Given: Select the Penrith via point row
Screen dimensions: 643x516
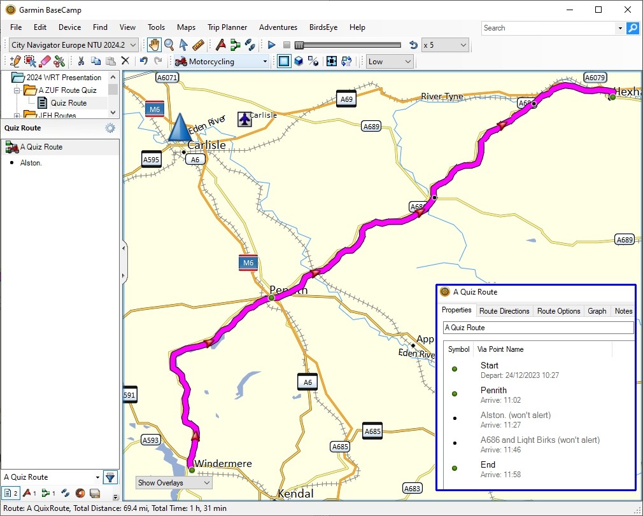Looking at the screenshot, I should tap(539, 394).
